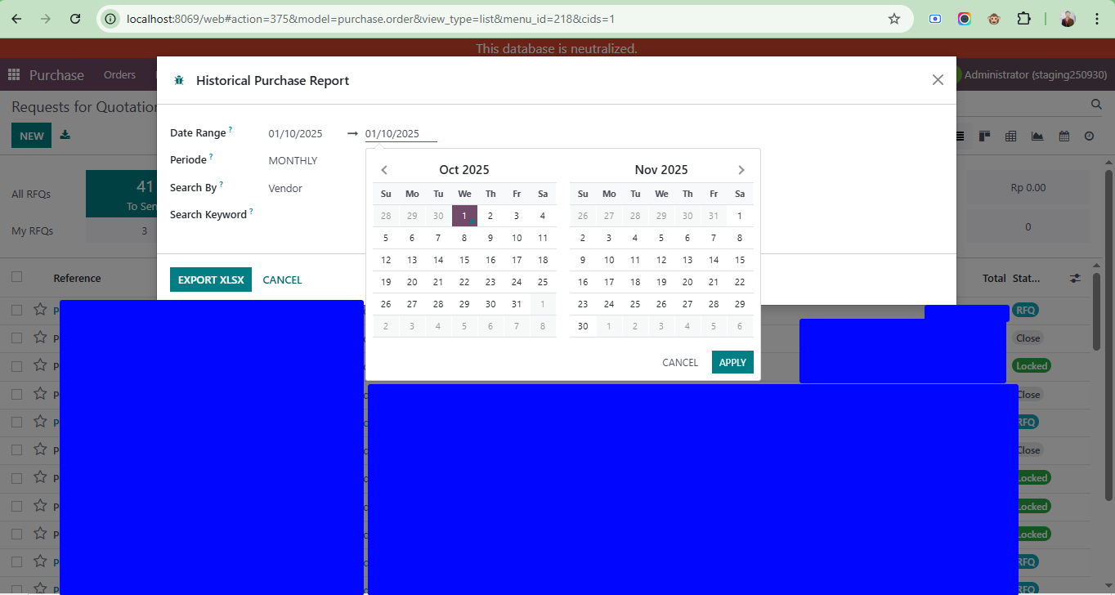
Task: Open the Chrome profile avatar
Action: click(1068, 19)
